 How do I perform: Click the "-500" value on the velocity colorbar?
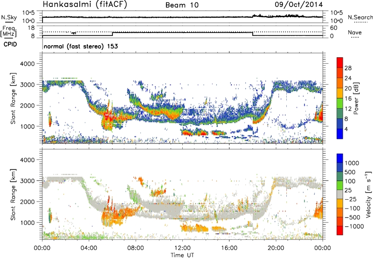pos(352,217)
